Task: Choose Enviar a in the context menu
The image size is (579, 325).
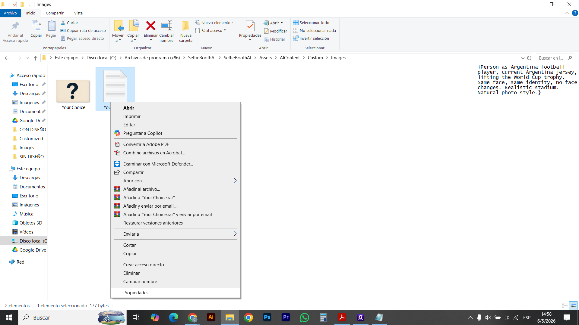Action: [176, 234]
